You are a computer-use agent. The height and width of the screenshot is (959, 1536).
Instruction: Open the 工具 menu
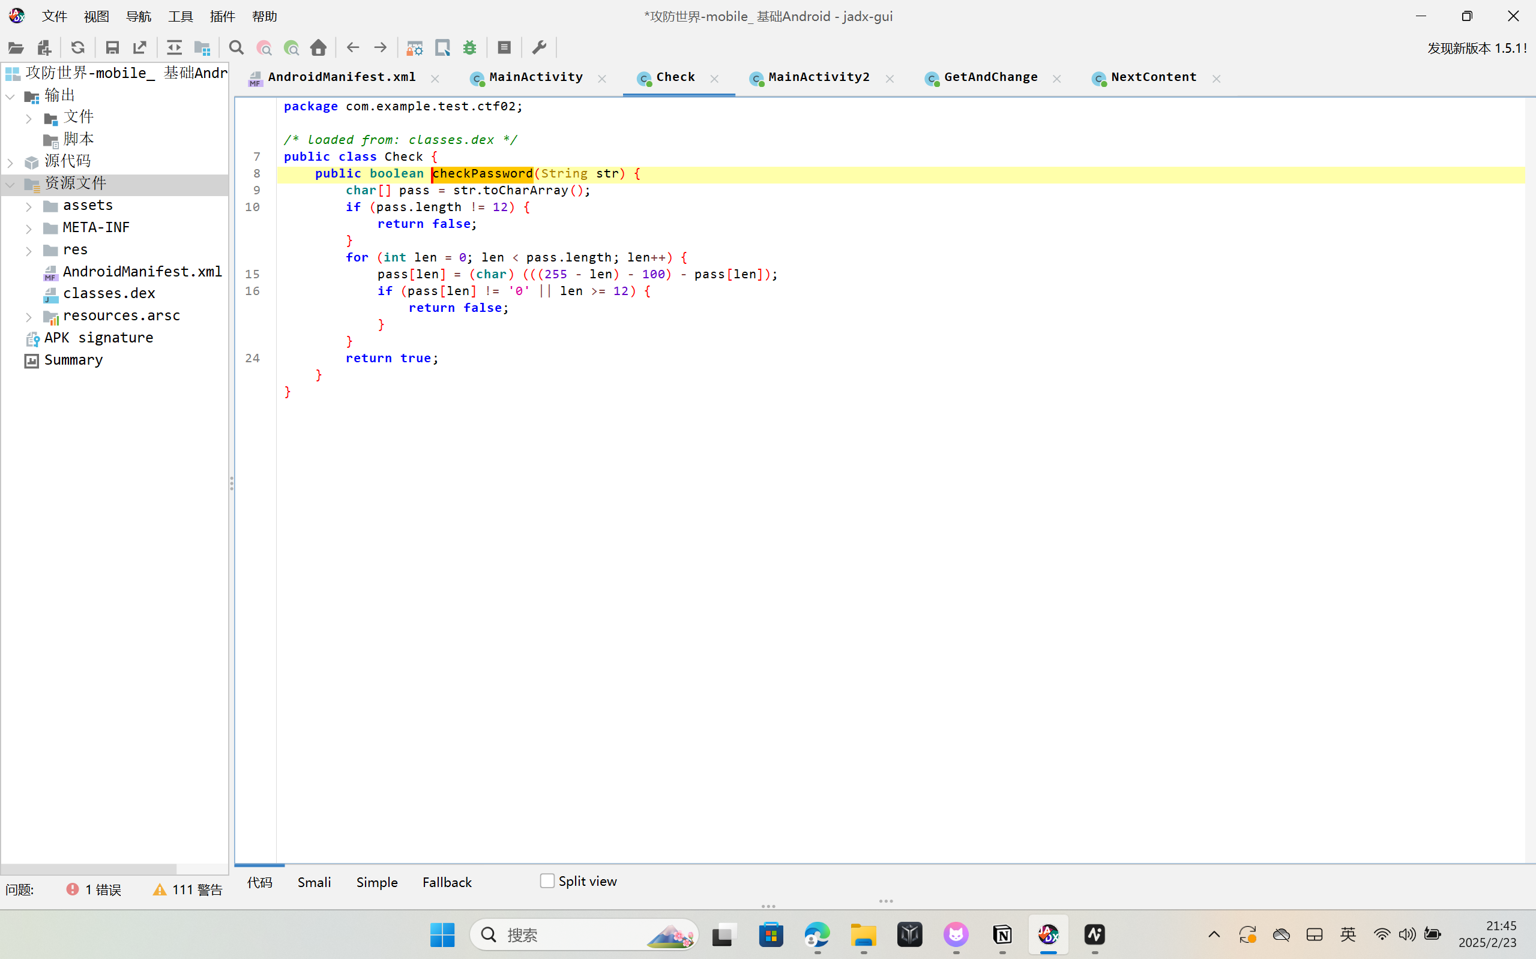click(x=180, y=16)
